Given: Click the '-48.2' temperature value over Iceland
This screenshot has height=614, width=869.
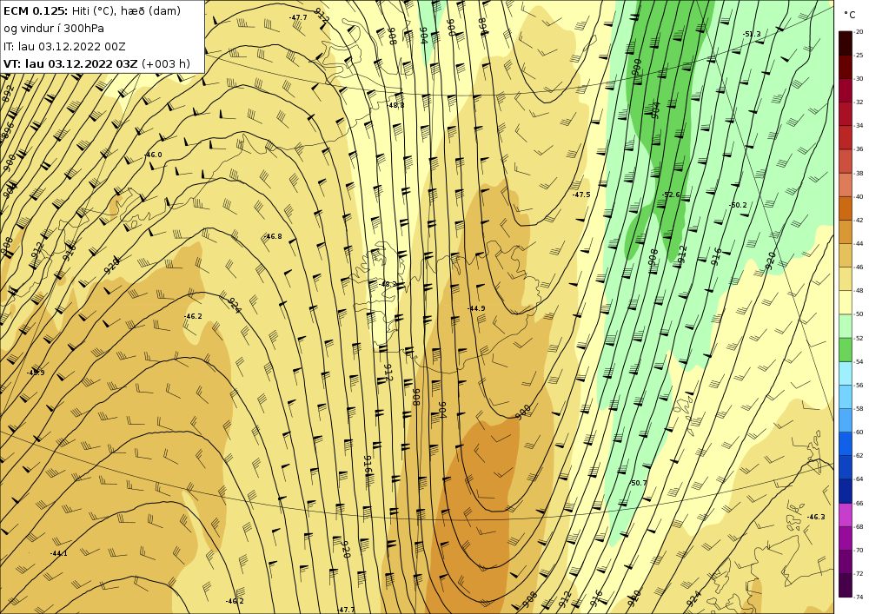Looking at the screenshot, I should [x=388, y=284].
